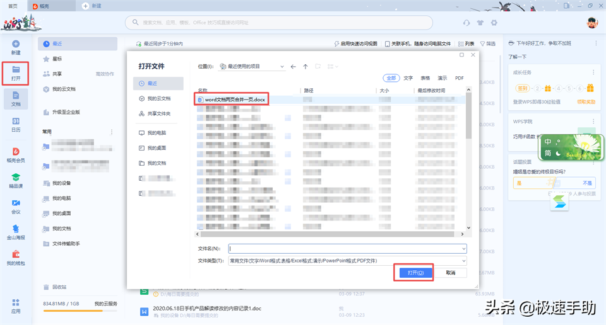Expand the 文件名 filename dropdown arrow
Screen dimensions: 606x325
464,249
